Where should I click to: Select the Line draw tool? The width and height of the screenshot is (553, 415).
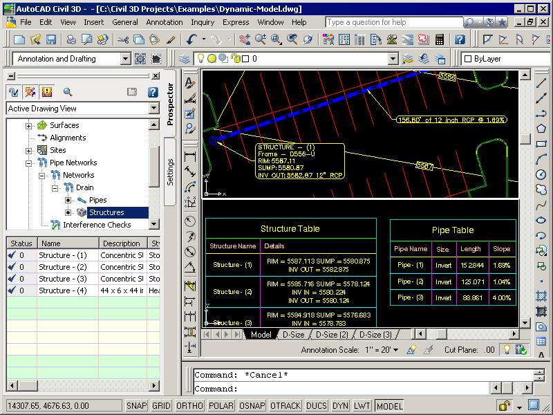[x=541, y=83]
